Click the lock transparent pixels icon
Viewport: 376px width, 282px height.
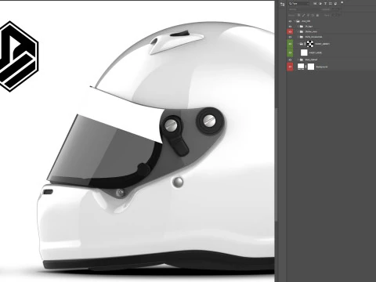pos(298,15)
